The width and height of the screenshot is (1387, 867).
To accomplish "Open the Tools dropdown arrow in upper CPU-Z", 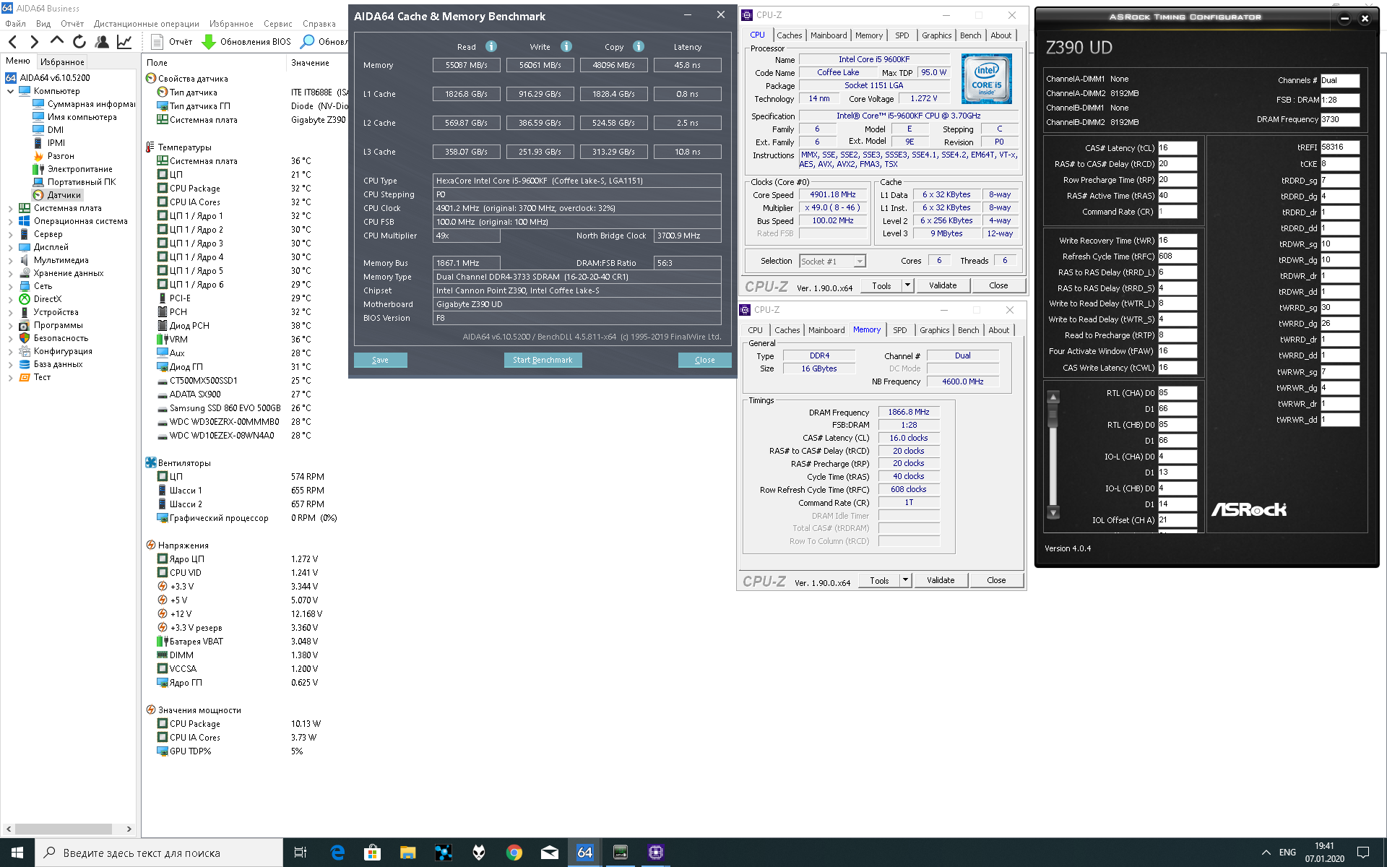I will coord(907,285).
